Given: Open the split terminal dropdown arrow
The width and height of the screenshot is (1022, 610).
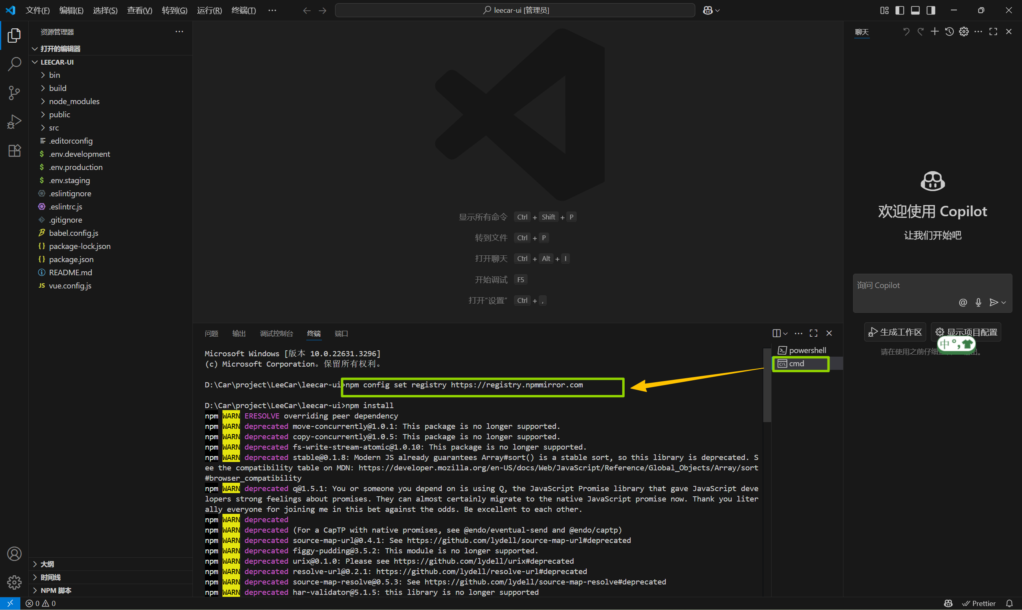Looking at the screenshot, I should (x=786, y=334).
